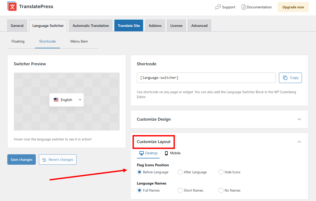Click the TranslatePress logo icon
Screen dimensions: 316x201
[12, 7]
